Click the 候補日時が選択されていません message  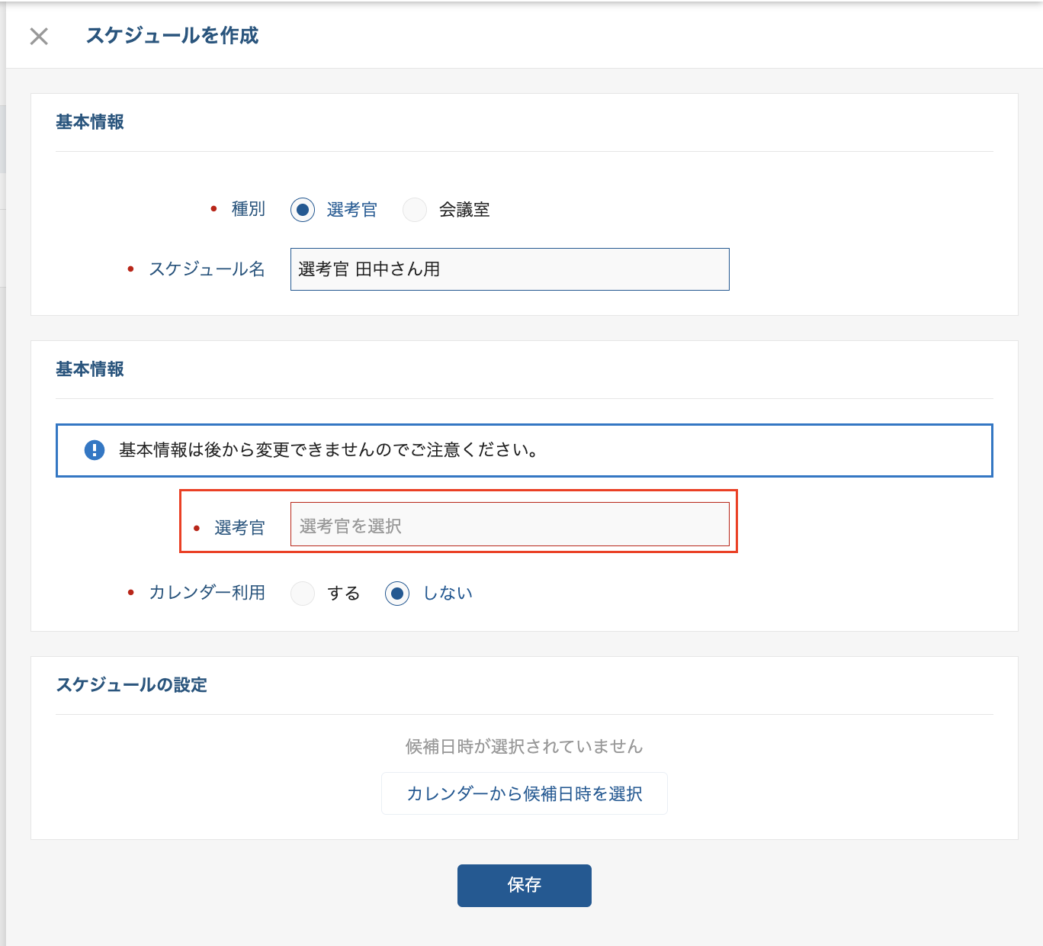coord(524,747)
